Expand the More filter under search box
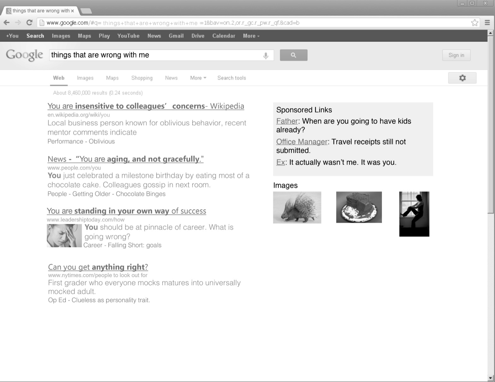 tap(198, 78)
